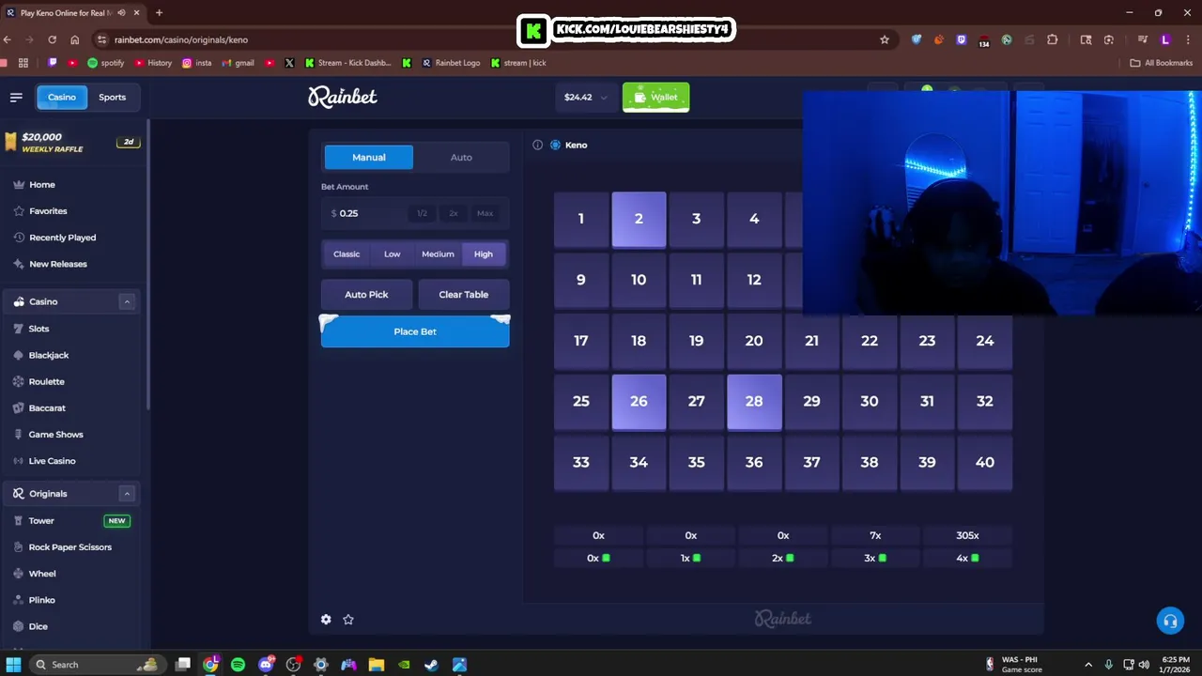This screenshot has height=676, width=1202.
Task: Open the instagram bookmark
Action: point(197,63)
